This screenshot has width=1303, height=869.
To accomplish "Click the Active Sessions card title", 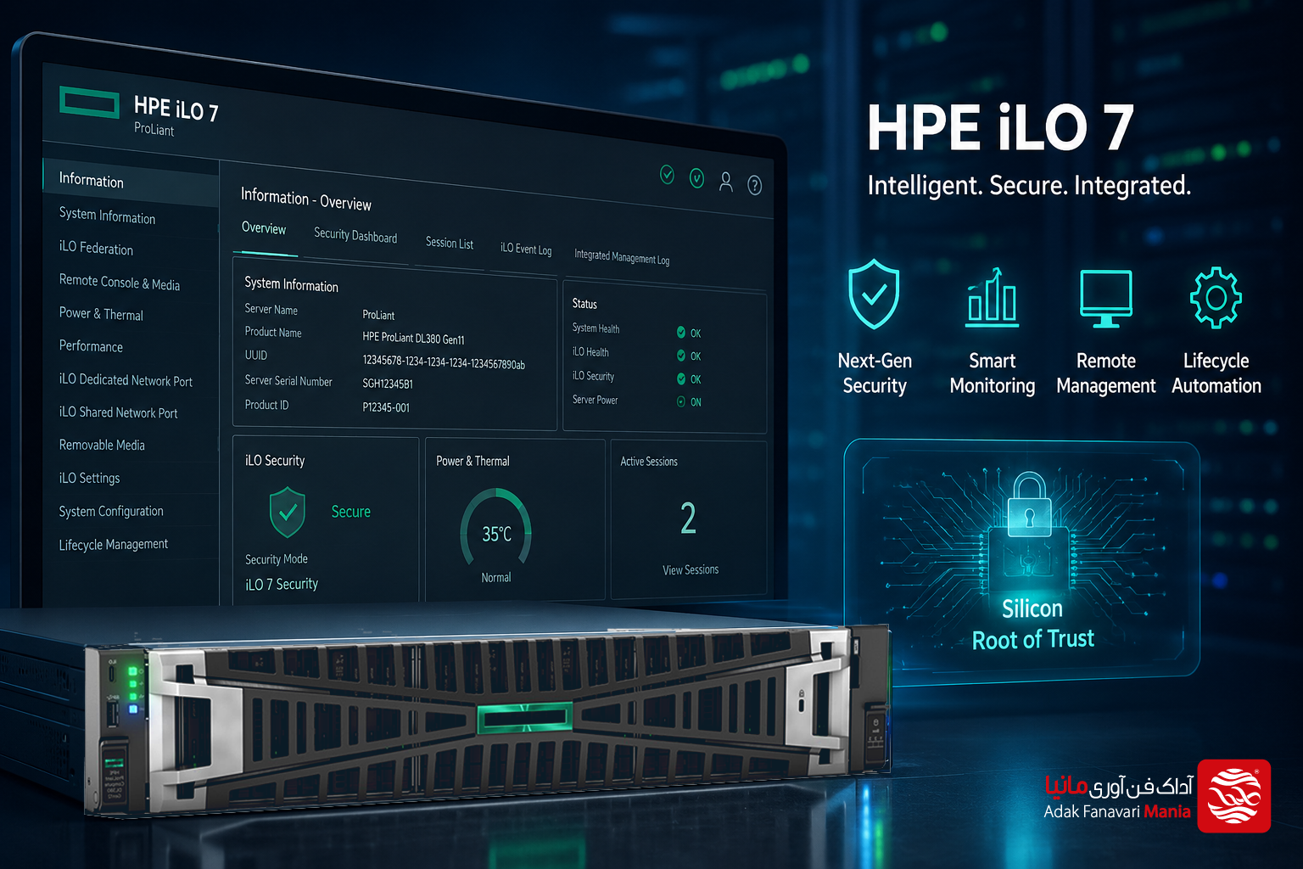I will (649, 462).
